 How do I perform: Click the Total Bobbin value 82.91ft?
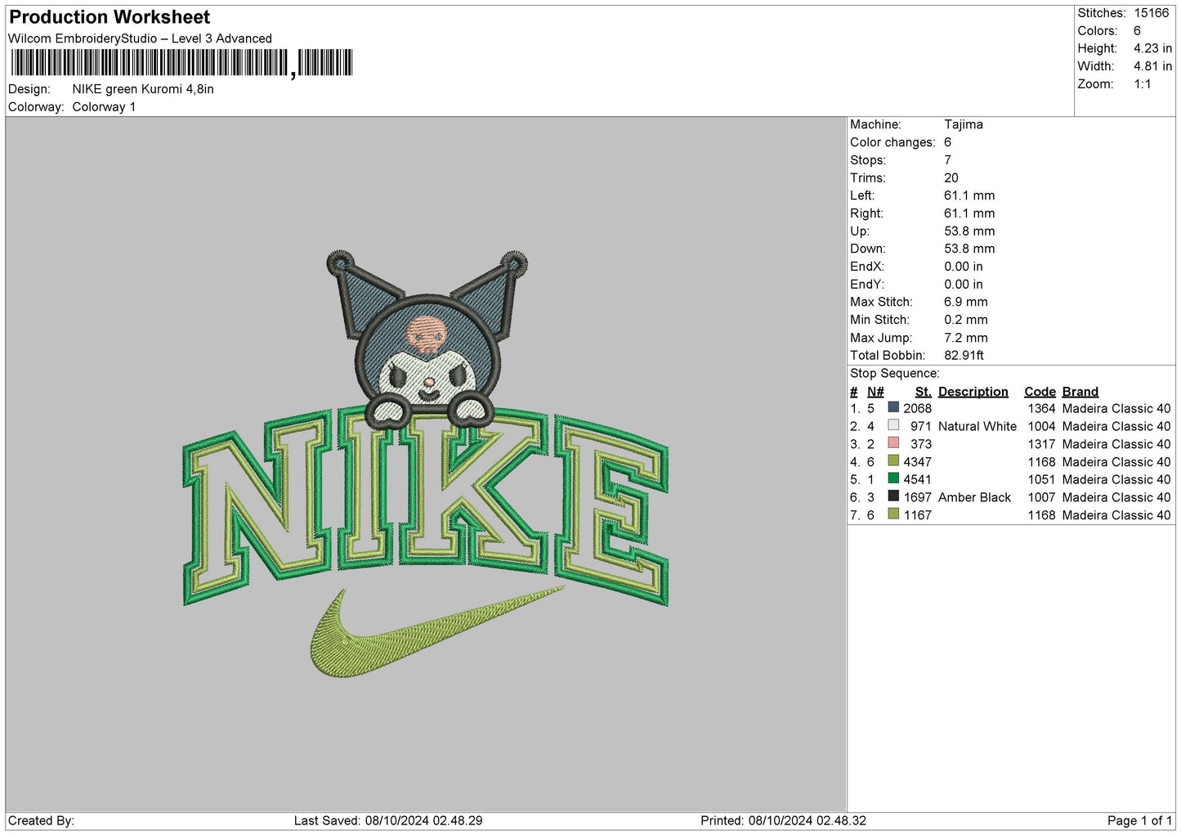964,355
